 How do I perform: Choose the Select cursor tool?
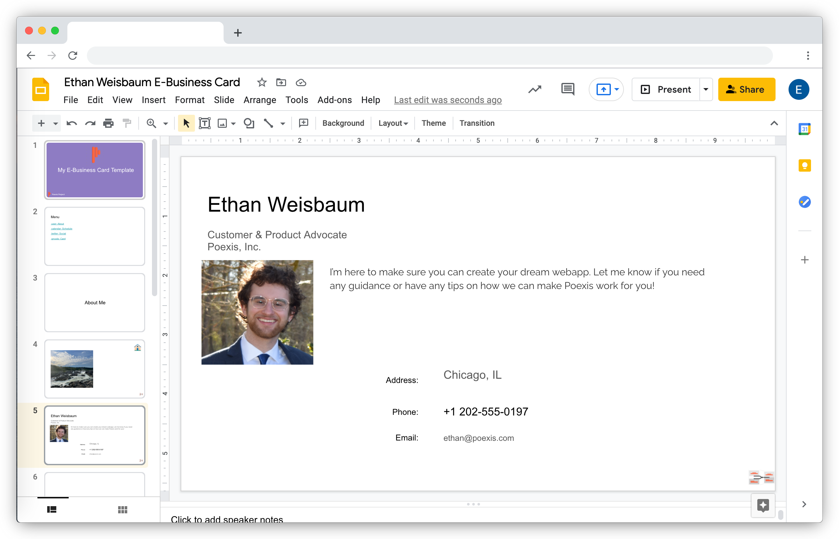tap(186, 123)
